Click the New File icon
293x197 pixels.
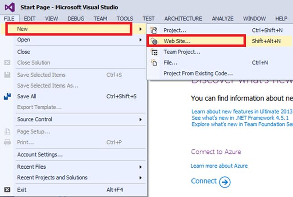coord(154,63)
